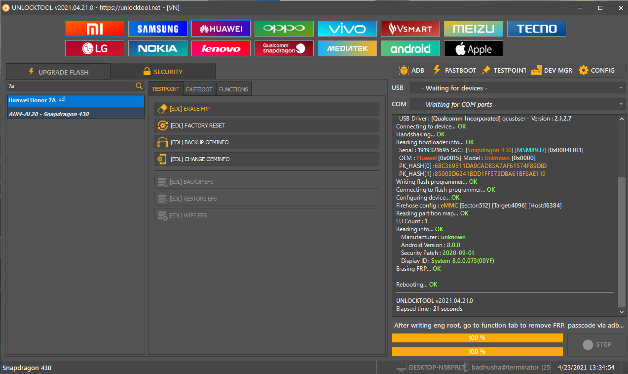Select the Huawei brand tile
This screenshot has width=628, height=374.
point(221,29)
